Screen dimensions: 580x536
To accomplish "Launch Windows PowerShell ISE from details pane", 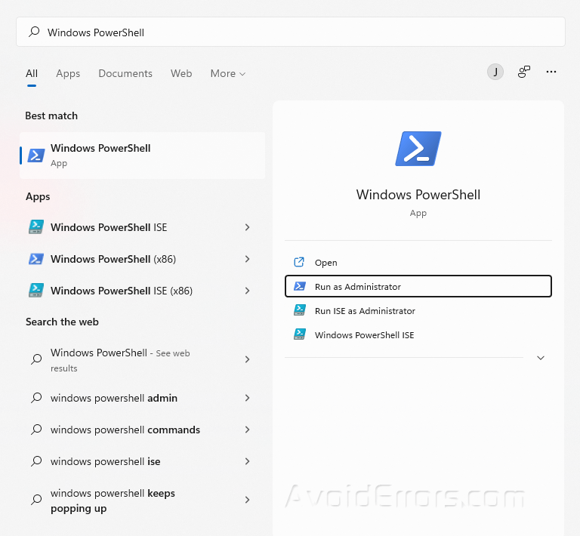I will click(418, 334).
